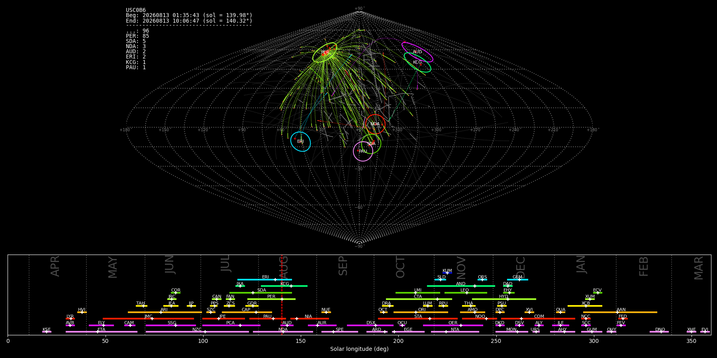The width and height of the screenshot is (717, 358).
Task: Click the PER: 85 count in legend
Action: click(137, 36)
